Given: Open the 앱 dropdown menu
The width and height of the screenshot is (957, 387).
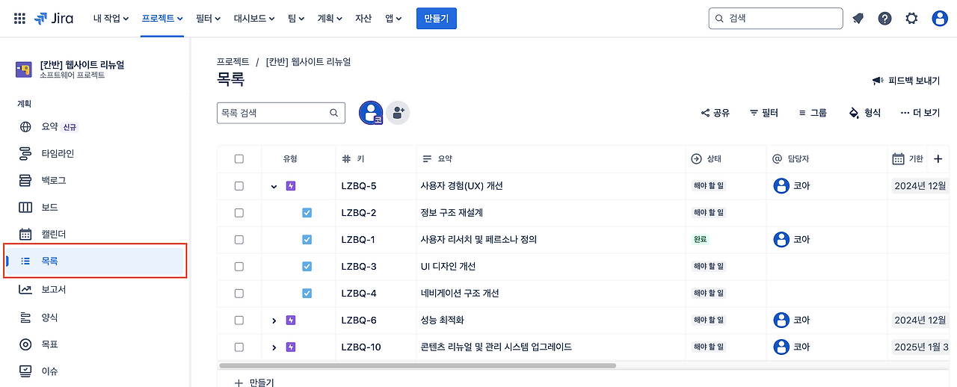Looking at the screenshot, I should pyautogui.click(x=393, y=19).
